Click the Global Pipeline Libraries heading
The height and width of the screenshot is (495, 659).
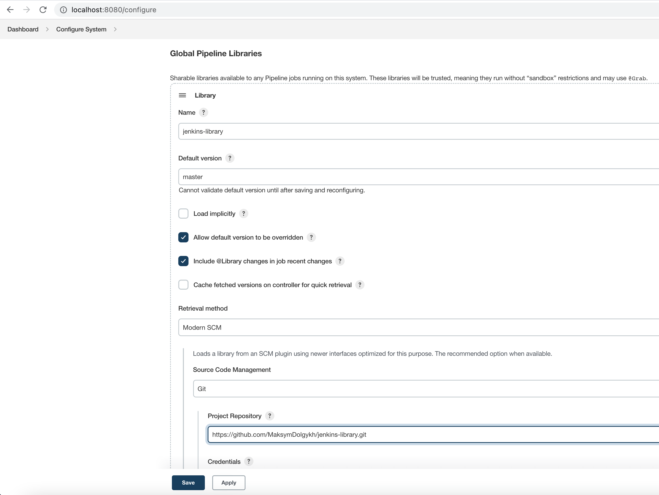coord(216,54)
